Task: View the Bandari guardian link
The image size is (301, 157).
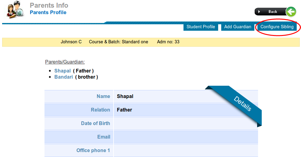Action: [x=64, y=77]
